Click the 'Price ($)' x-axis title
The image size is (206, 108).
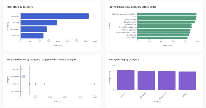click(x=58, y=101)
